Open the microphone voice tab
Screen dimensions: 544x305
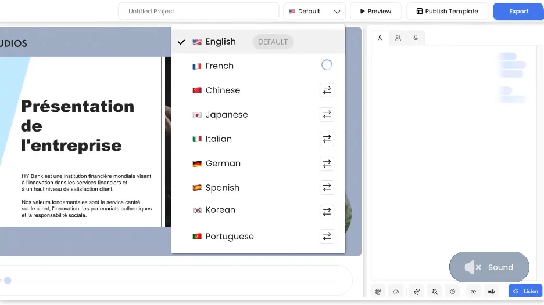[416, 38]
